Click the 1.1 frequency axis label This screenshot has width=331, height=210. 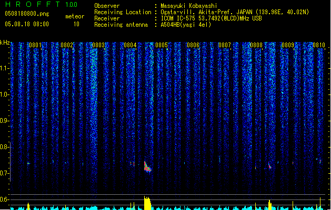point(5,68)
